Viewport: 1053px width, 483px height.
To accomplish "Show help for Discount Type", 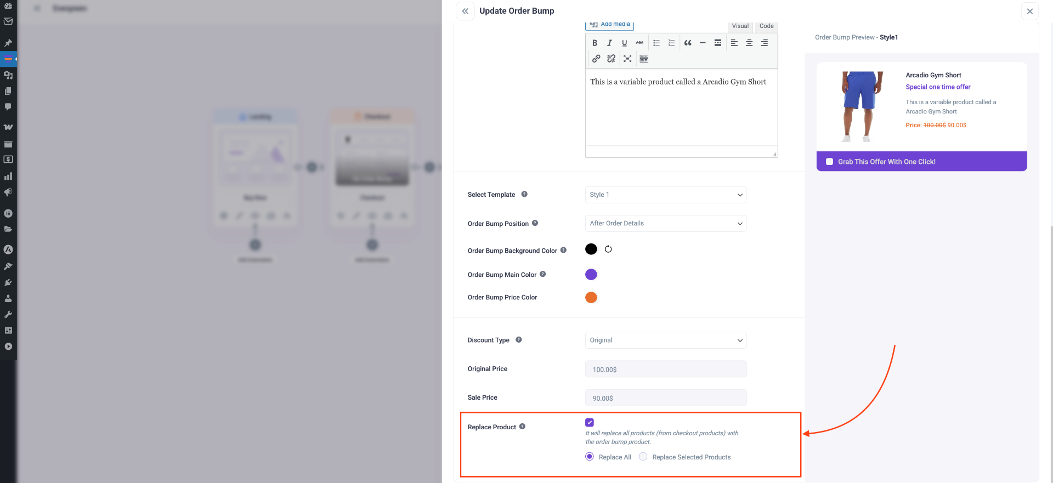I will (x=519, y=340).
